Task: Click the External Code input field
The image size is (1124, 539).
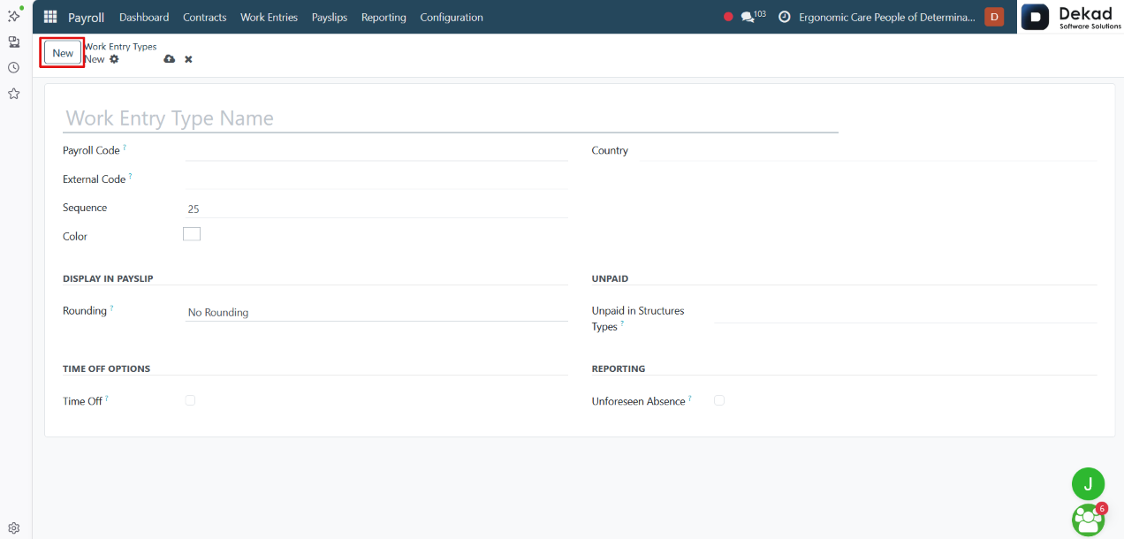Action: [376, 179]
